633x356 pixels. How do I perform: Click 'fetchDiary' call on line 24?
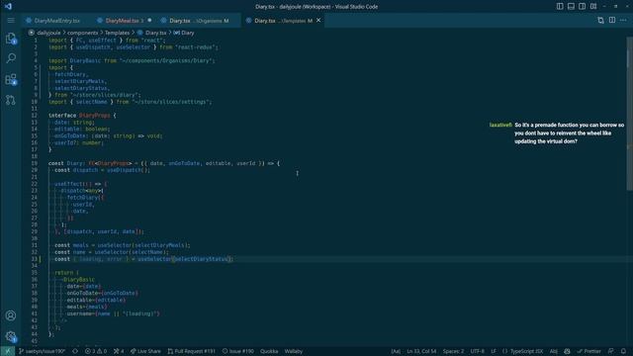point(83,198)
